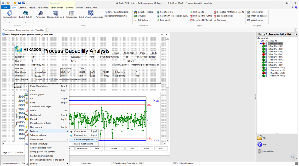299x166 pixels.
Task: Open Parts / characteristics list in ribbon
Action: (117, 12)
